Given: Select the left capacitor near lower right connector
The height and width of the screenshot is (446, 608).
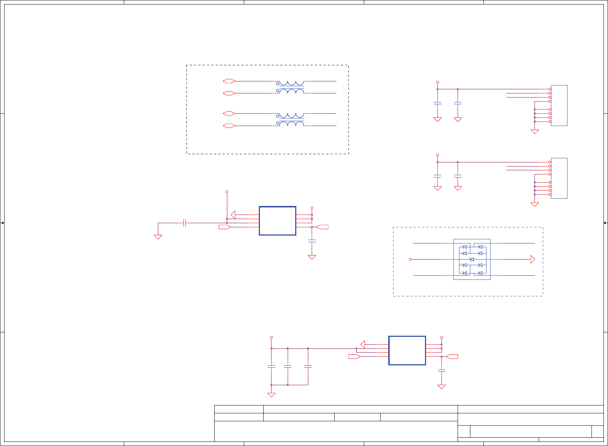Looking at the screenshot, I should coord(437,176).
